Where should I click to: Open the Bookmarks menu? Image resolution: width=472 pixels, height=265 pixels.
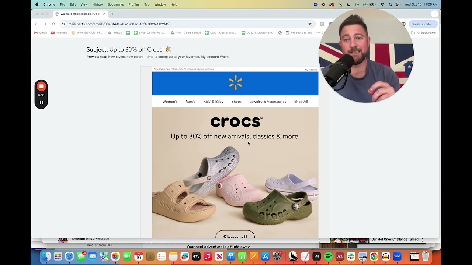[x=115, y=4]
